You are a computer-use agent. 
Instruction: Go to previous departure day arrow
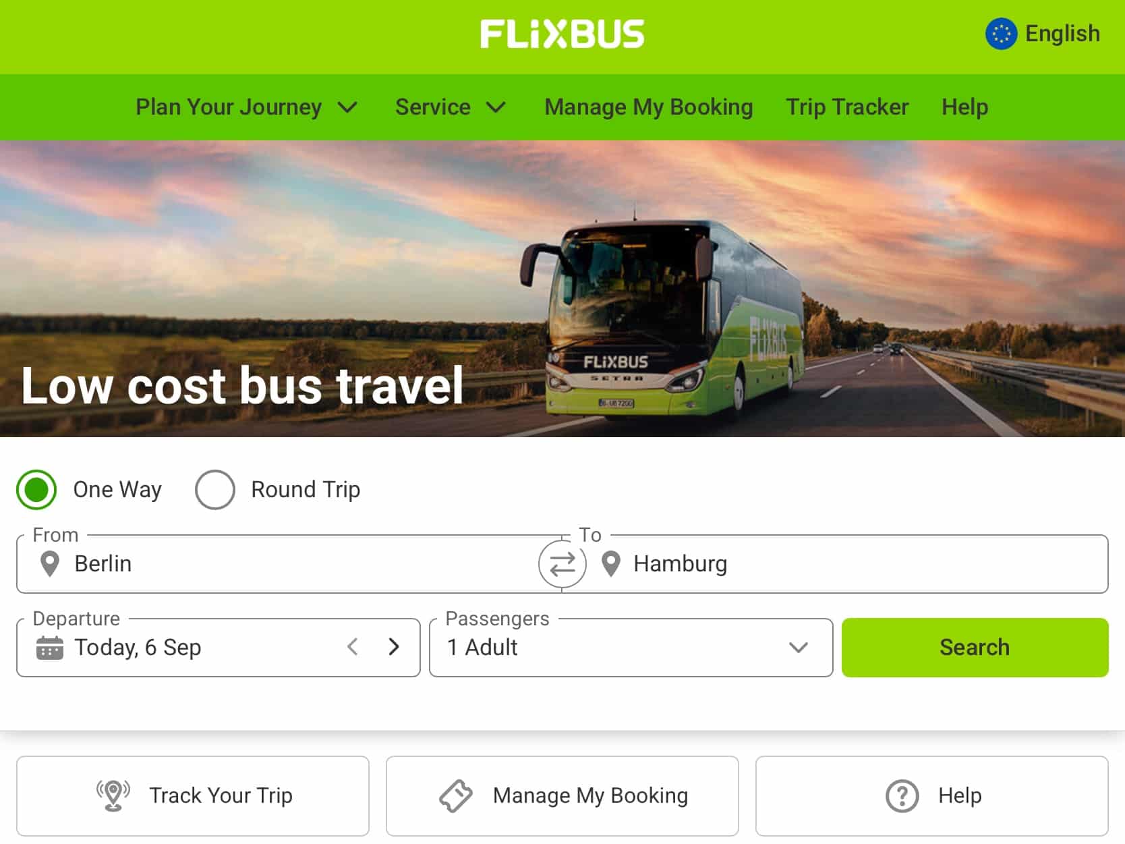pyautogui.click(x=353, y=647)
